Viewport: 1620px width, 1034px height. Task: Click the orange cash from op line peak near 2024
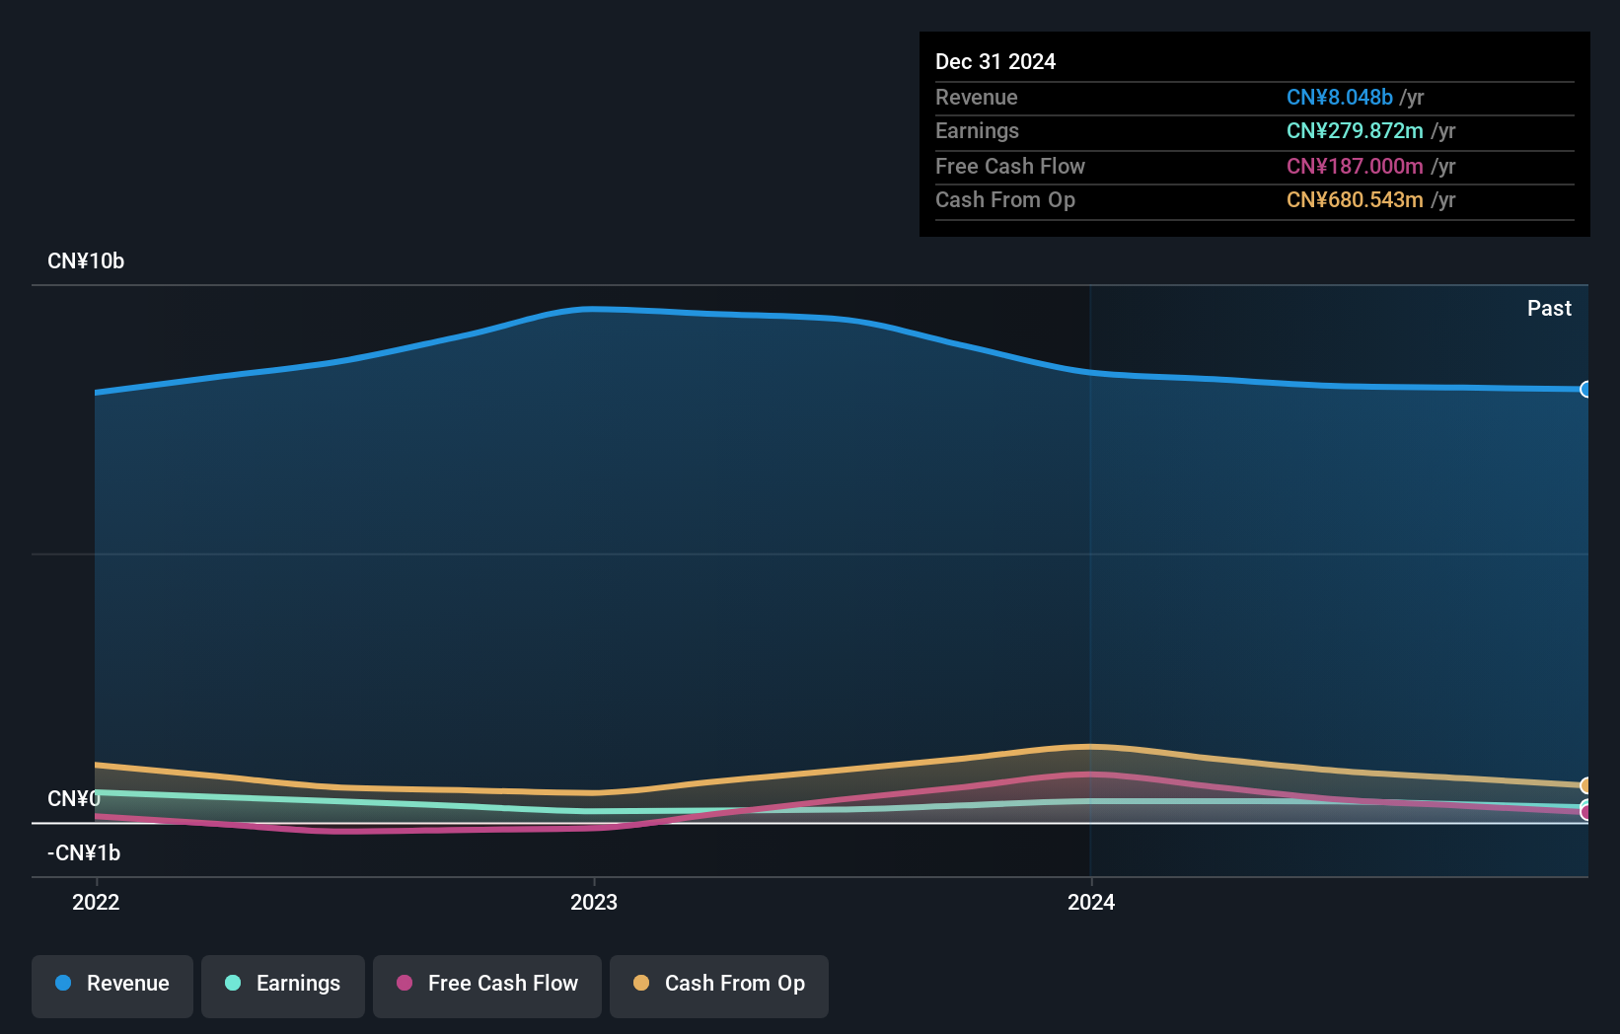1089,746
